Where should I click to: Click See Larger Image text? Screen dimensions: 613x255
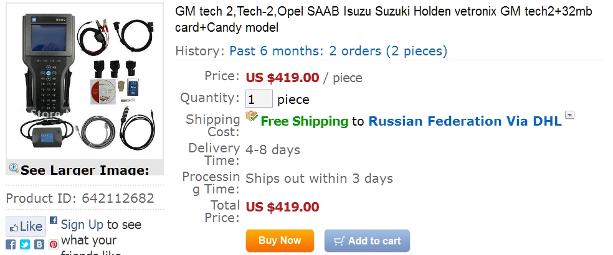pos(85,170)
